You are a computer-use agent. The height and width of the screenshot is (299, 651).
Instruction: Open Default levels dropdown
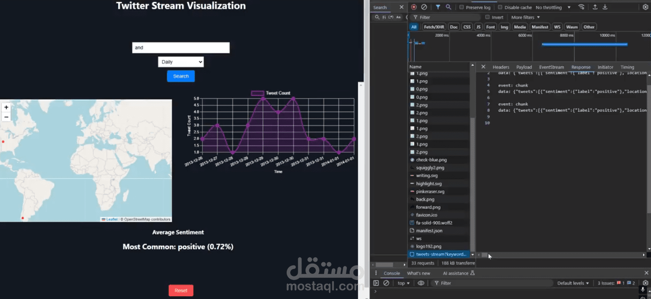pyautogui.click(x=573, y=283)
